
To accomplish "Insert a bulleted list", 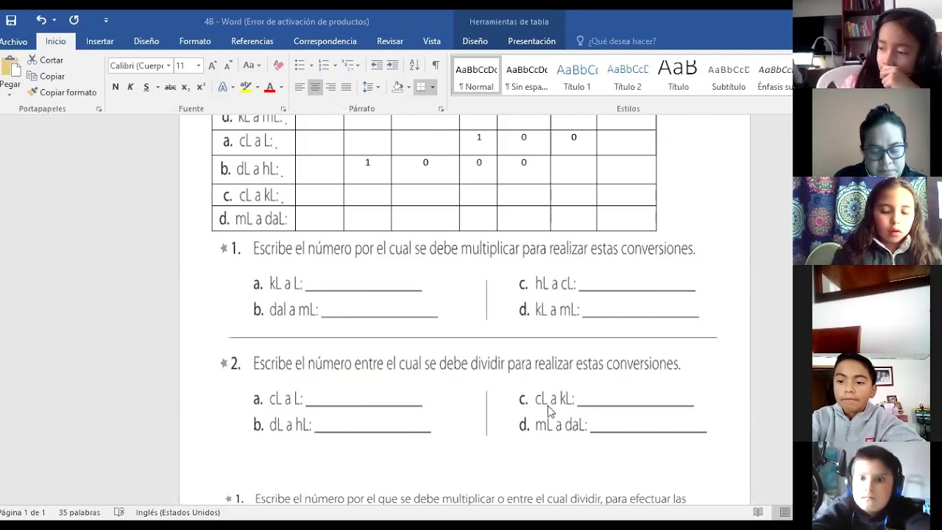I will 300,66.
